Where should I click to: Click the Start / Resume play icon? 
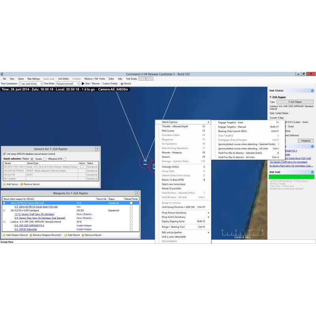pyautogui.click(x=83, y=84)
